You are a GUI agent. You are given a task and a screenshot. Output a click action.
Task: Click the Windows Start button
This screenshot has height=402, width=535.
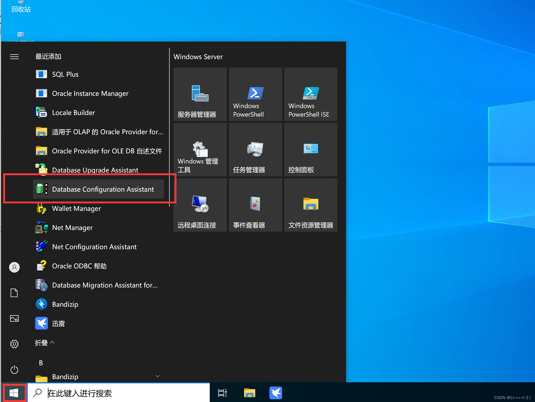(x=14, y=393)
